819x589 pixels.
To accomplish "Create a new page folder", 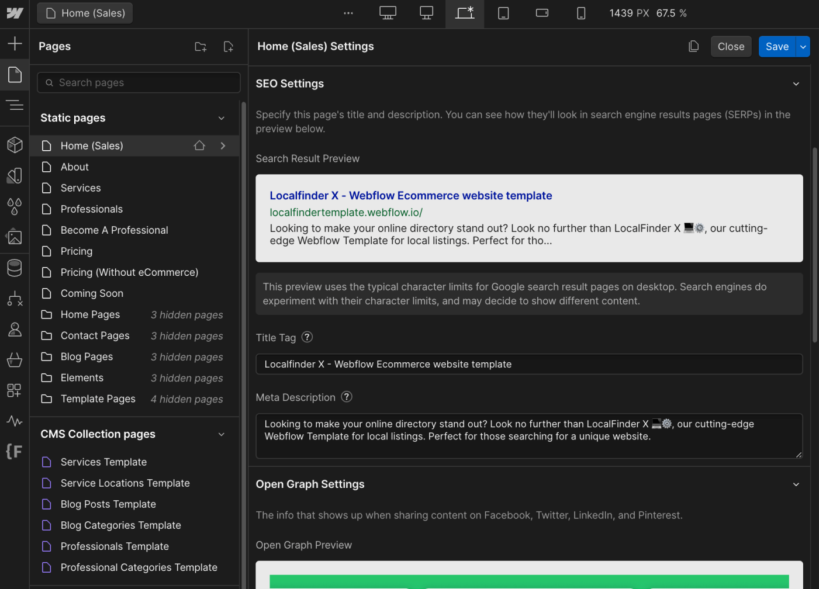I will [201, 47].
